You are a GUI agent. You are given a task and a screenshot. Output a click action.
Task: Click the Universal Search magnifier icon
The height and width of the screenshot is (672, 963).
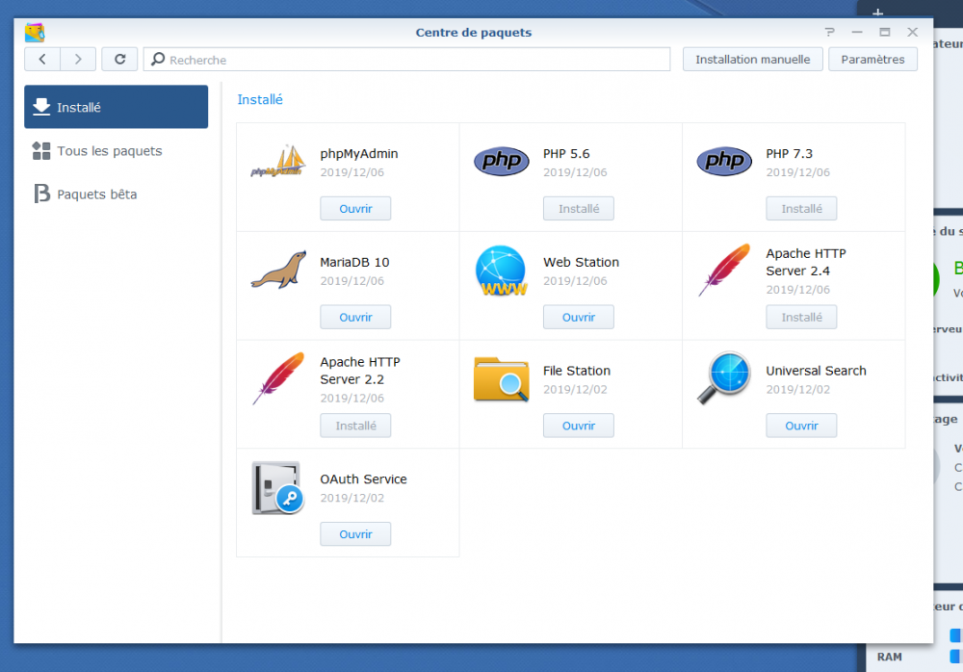click(x=724, y=377)
